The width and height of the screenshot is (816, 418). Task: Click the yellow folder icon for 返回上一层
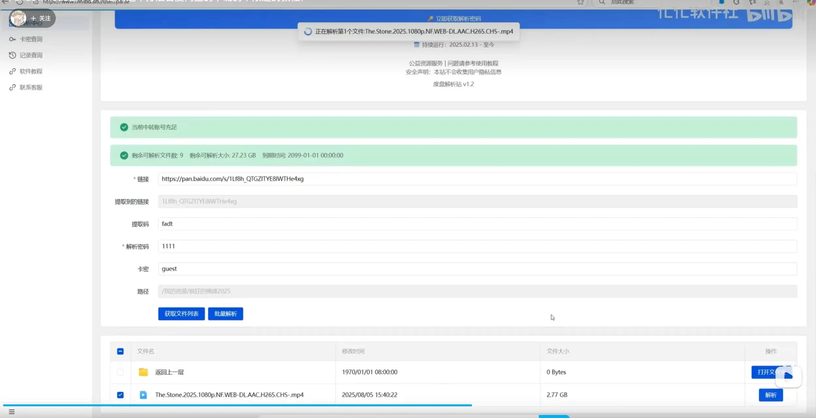143,372
